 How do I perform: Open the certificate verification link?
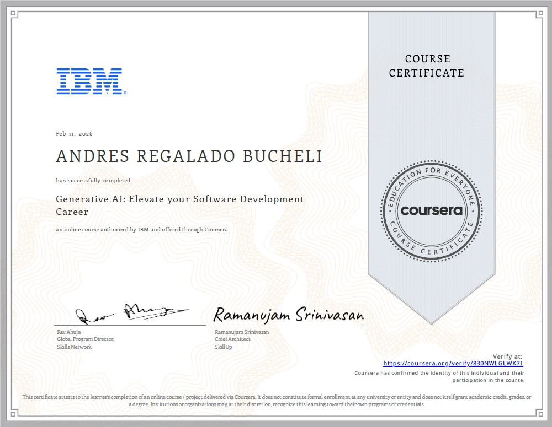(x=453, y=364)
